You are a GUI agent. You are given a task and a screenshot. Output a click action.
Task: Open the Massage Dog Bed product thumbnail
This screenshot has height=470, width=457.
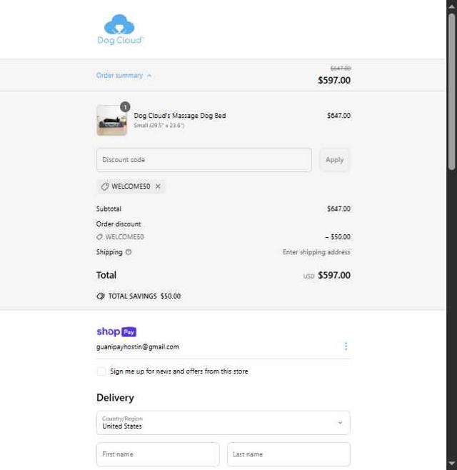(112, 120)
